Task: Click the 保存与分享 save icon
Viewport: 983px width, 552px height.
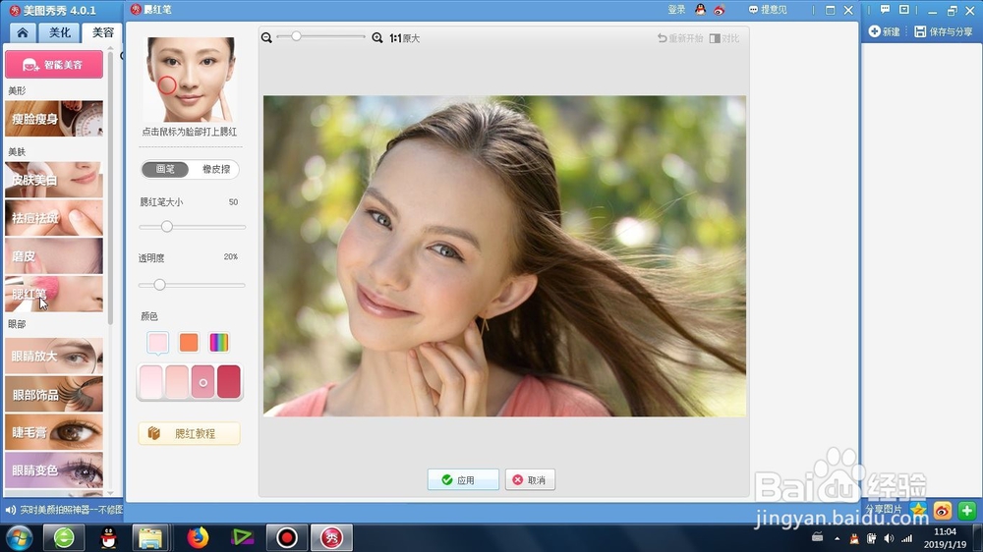Action: (920, 31)
